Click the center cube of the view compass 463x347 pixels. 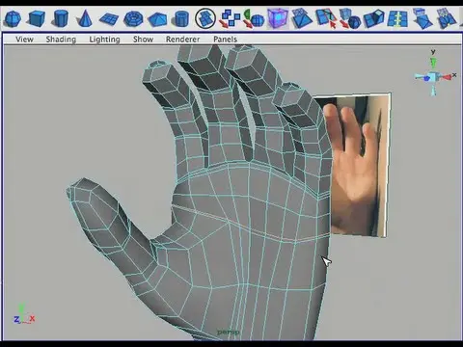click(x=433, y=77)
